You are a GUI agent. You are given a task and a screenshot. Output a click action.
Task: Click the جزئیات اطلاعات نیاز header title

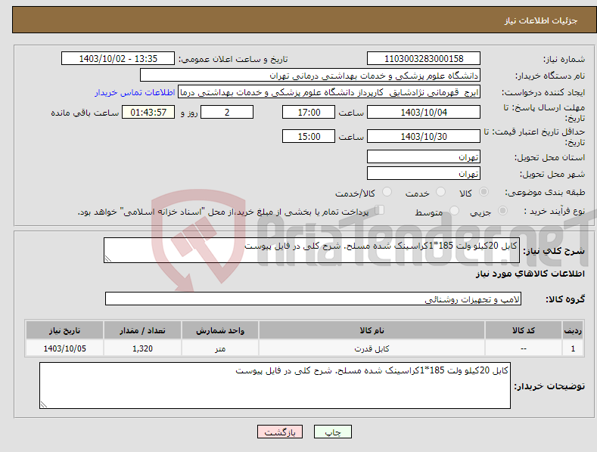541,20
